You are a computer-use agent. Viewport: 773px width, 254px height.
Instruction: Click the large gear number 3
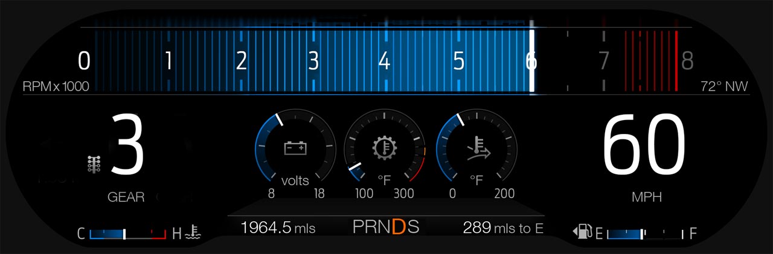point(127,148)
